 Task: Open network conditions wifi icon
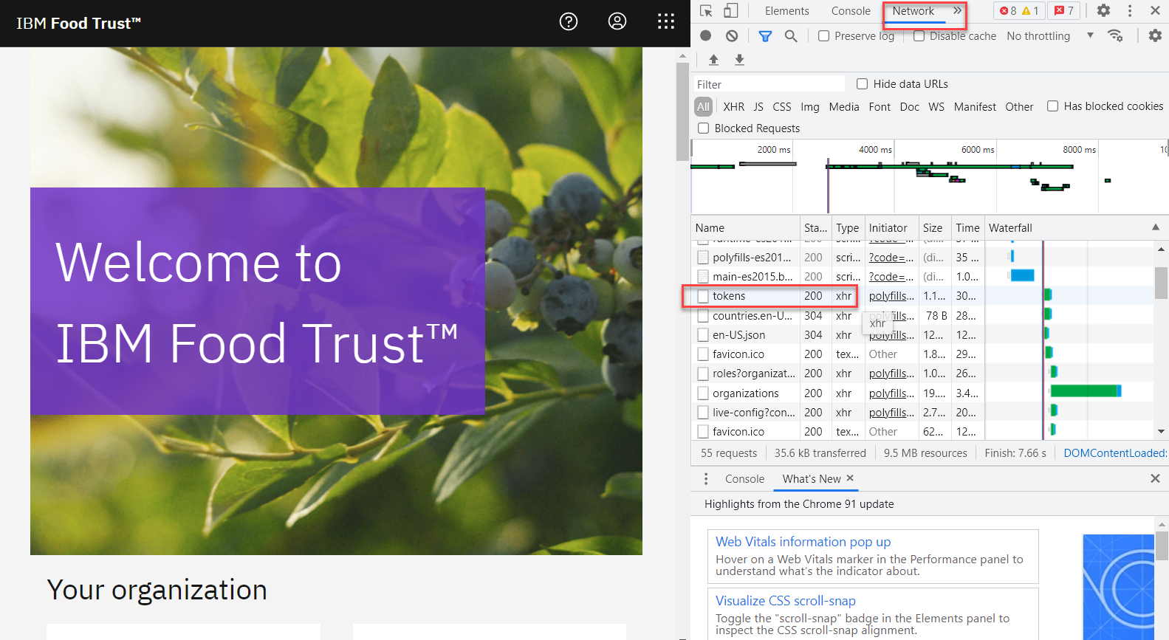pos(1115,35)
